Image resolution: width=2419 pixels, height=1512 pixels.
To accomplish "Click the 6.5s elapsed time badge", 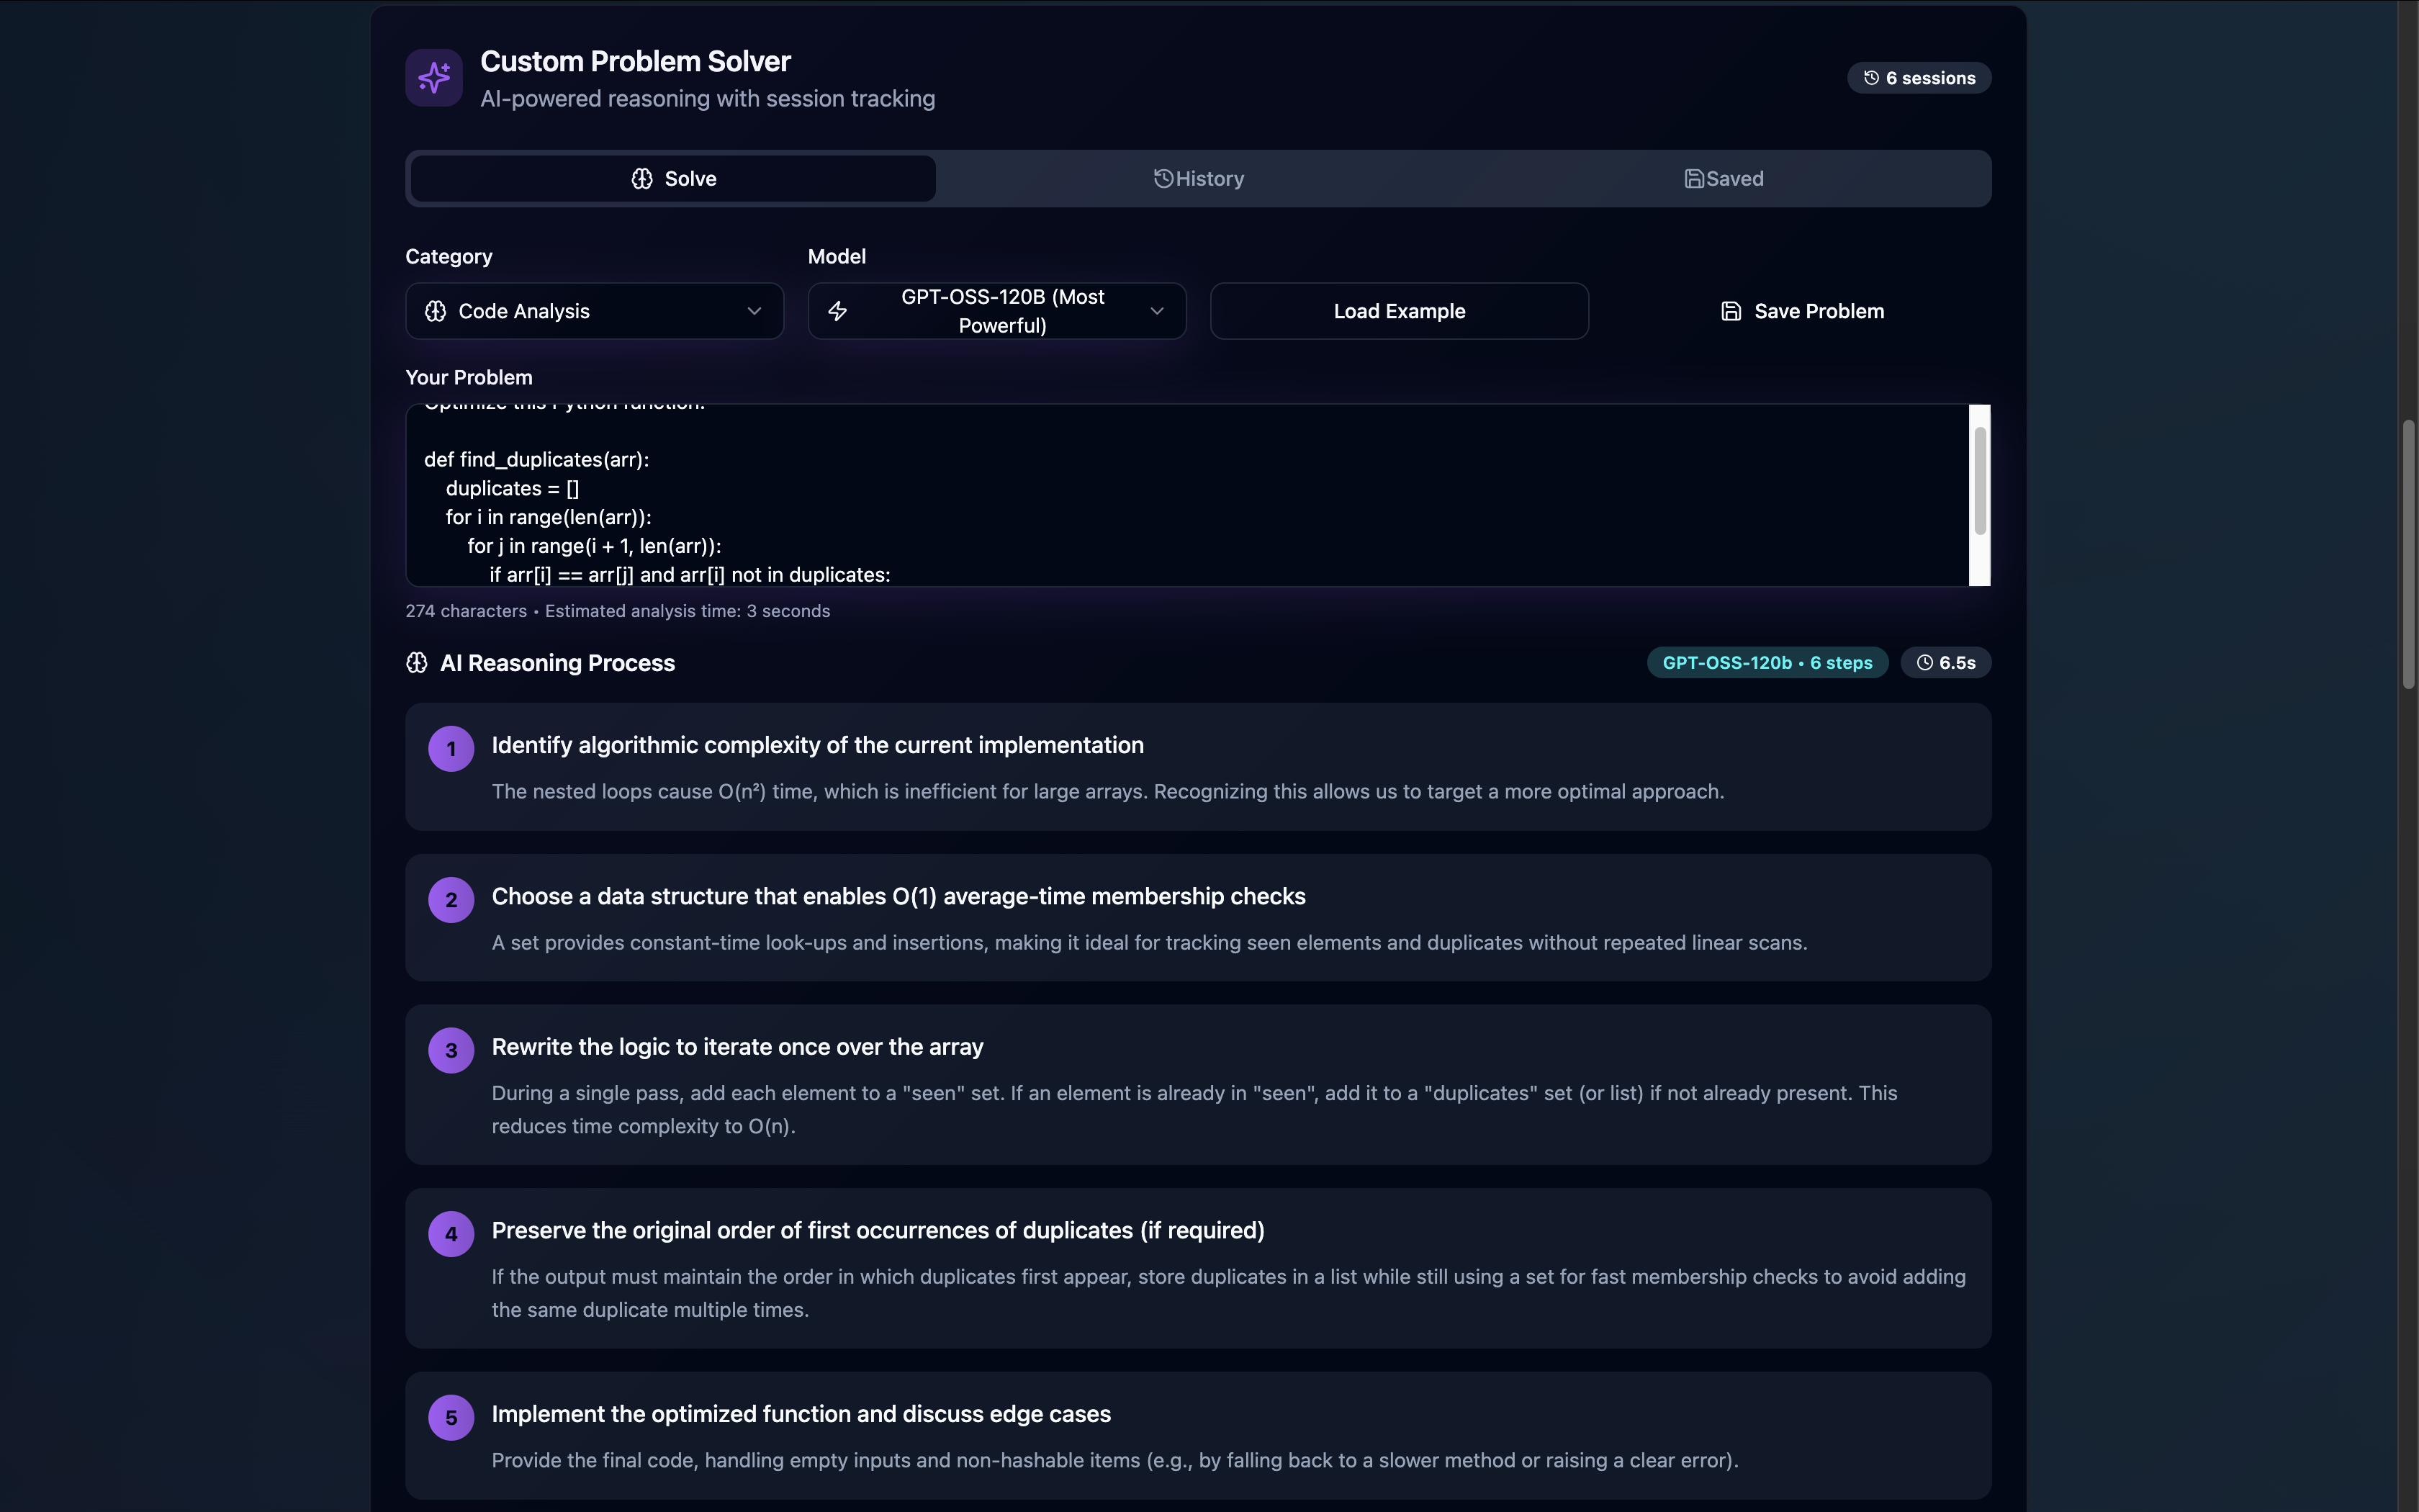I will 1945,663.
